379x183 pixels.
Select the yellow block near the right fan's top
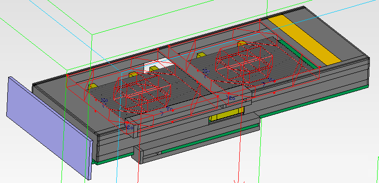point(242,44)
